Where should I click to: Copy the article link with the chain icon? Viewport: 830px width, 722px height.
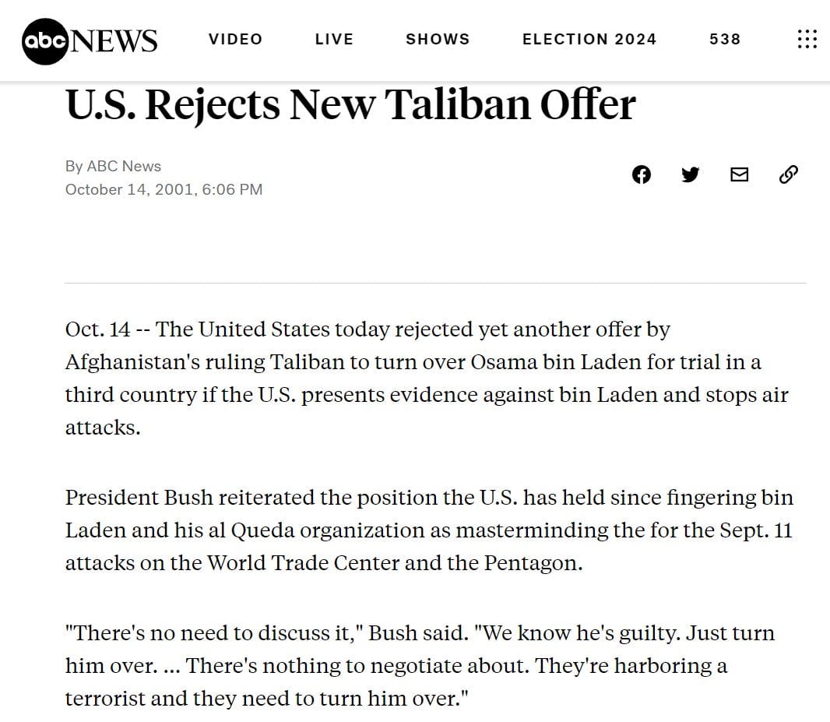[788, 174]
